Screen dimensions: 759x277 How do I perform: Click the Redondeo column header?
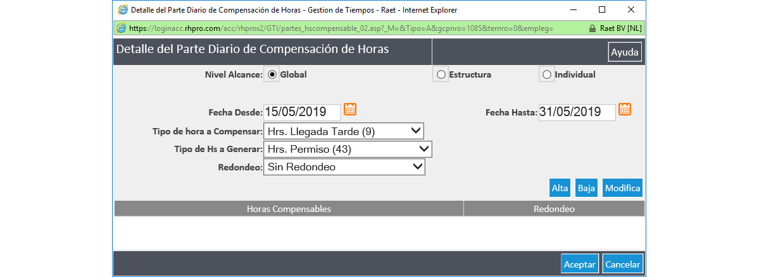555,209
